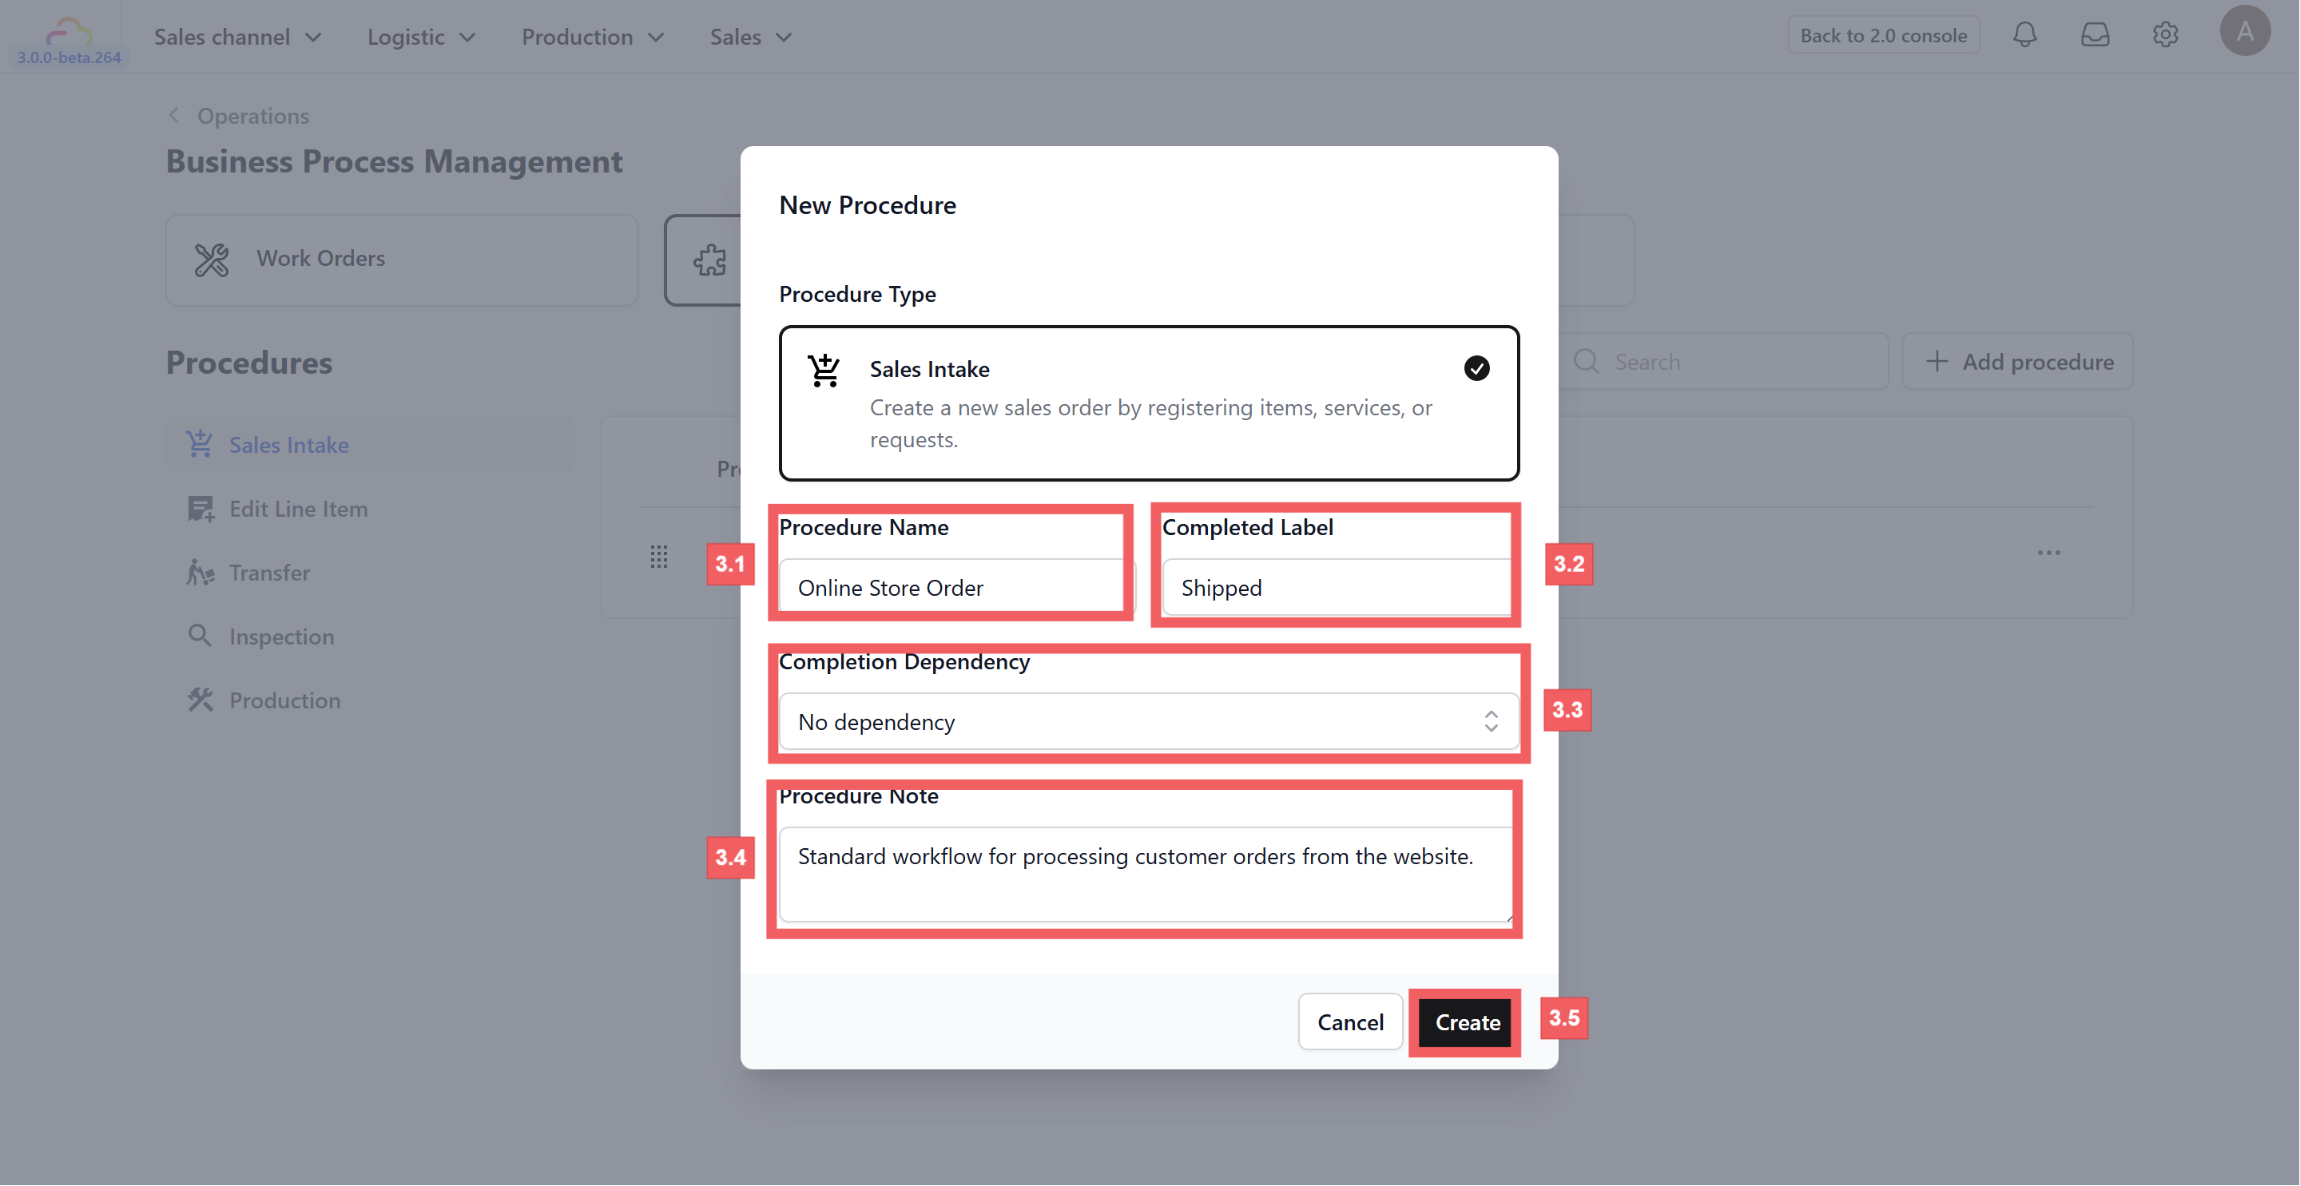Open the inbox tray icon

tap(2094, 36)
